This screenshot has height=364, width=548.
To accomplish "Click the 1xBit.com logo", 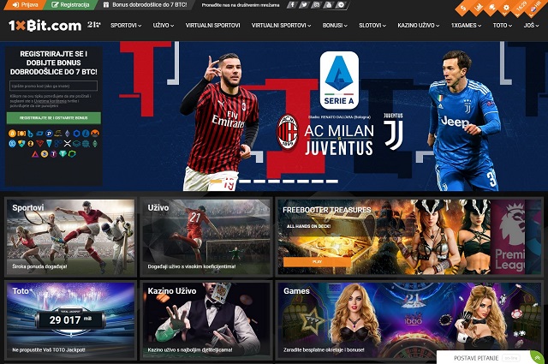I will [x=45, y=26].
